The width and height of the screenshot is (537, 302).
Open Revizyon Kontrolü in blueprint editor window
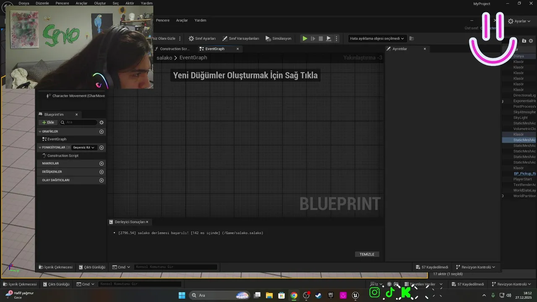(475, 267)
